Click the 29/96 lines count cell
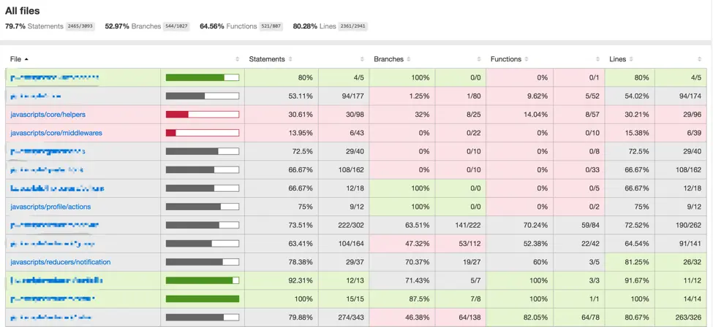The image size is (713, 327). [681, 115]
